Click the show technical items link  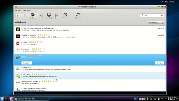(26, 93)
